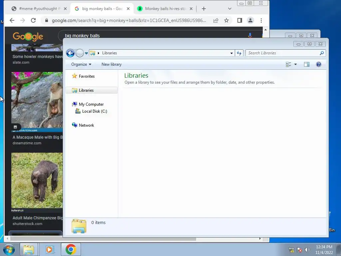Toggle the preview pane
The height and width of the screenshot is (256, 341).
pyautogui.click(x=307, y=64)
